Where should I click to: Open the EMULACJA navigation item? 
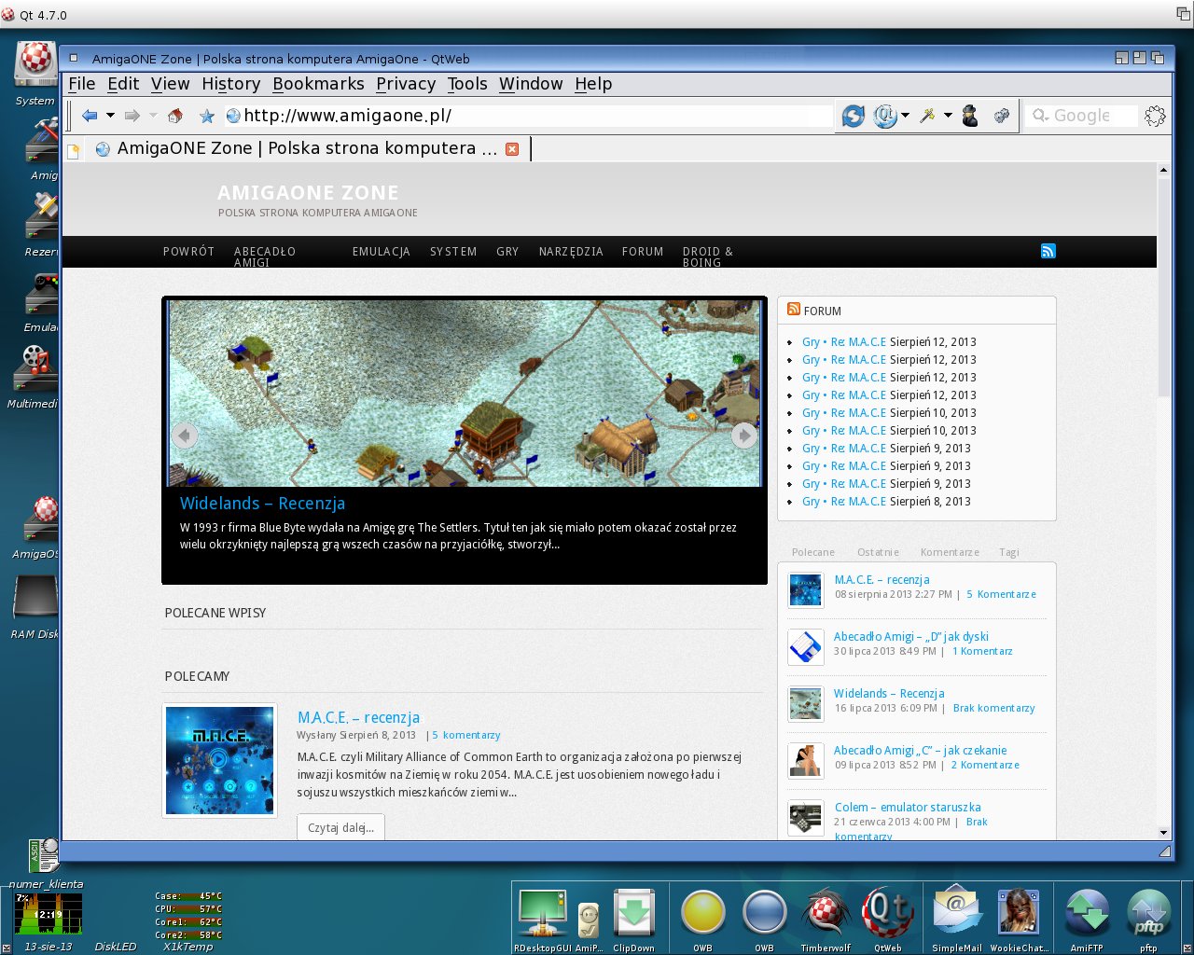point(382,252)
